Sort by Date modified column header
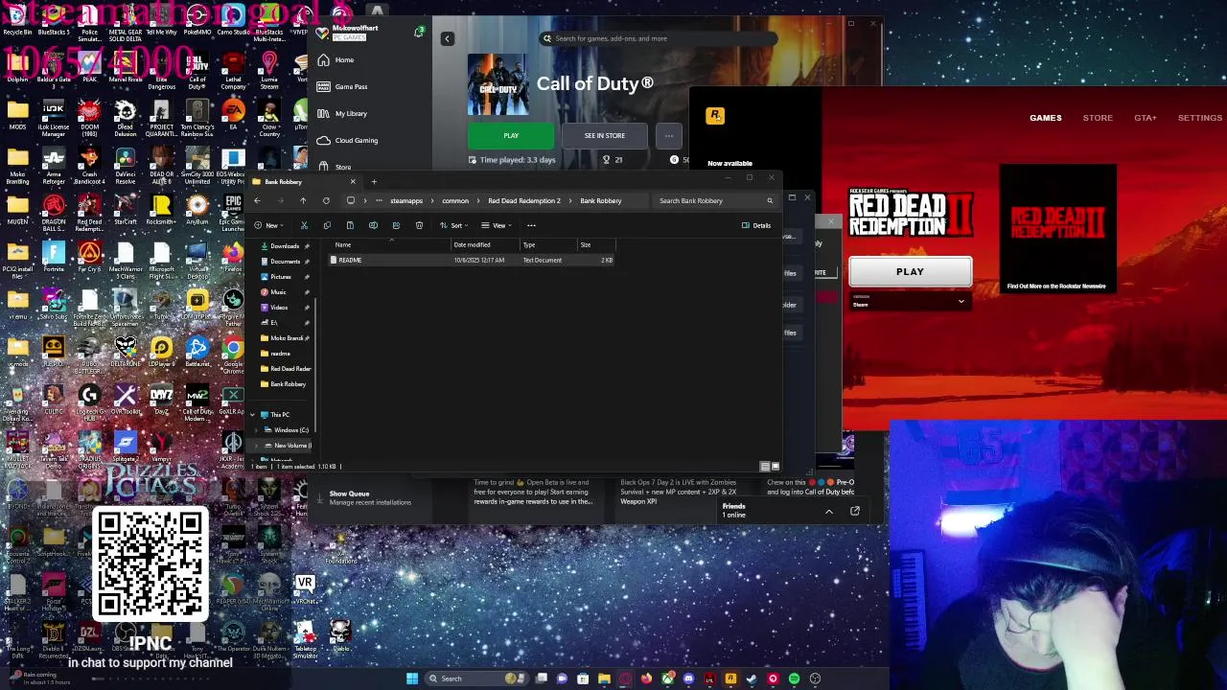The height and width of the screenshot is (690, 1227). [472, 244]
